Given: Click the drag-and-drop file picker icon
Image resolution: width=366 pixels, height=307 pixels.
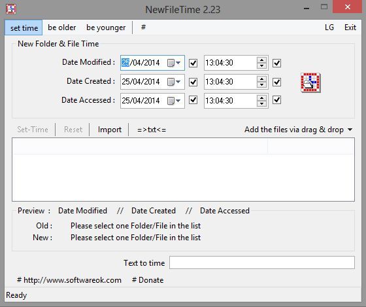Looking at the screenshot, I should 310,82.
